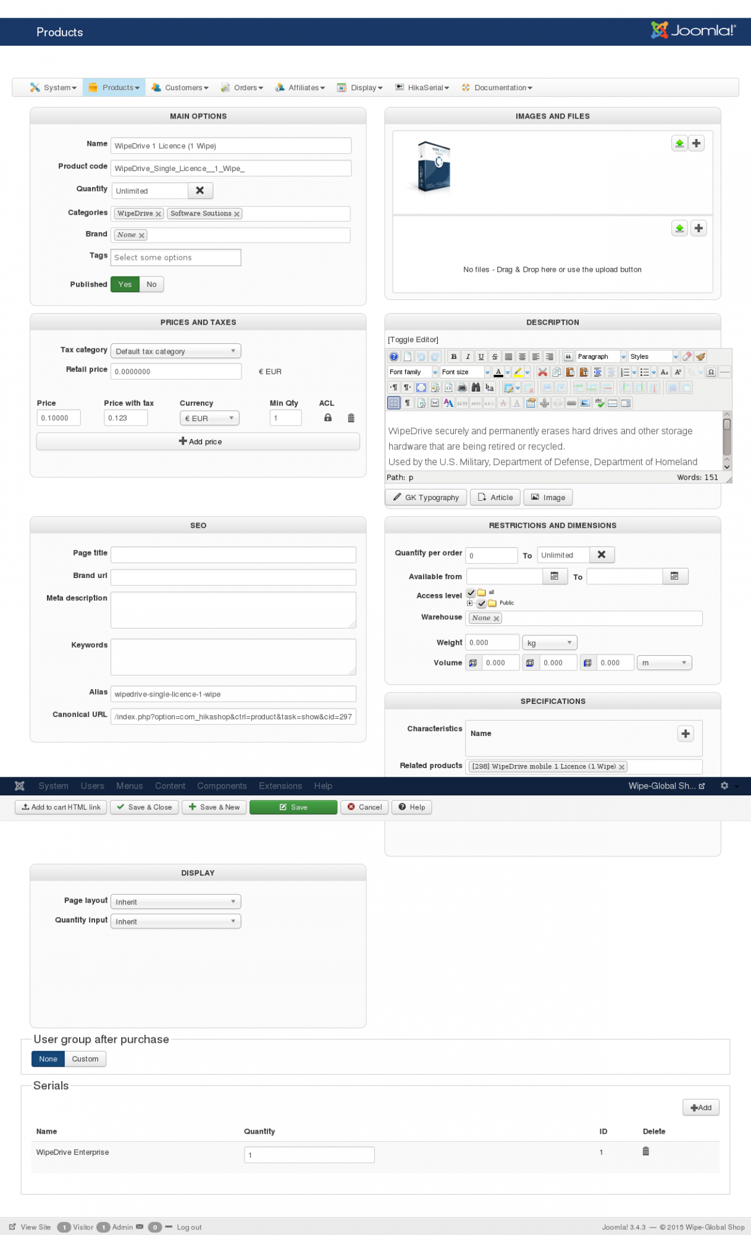Screen dimensions: 751x1235
Task: Apply strikethrough formatting in description editor
Action: click(495, 356)
